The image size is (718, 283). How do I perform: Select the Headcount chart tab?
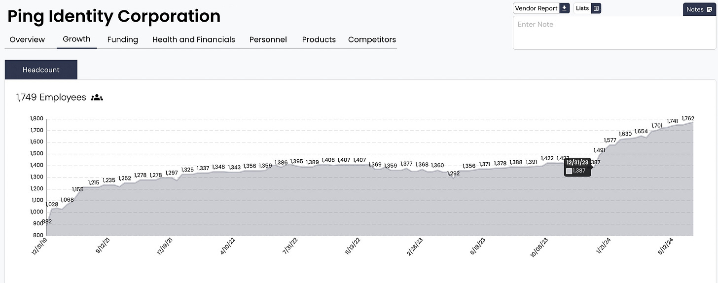(x=41, y=70)
